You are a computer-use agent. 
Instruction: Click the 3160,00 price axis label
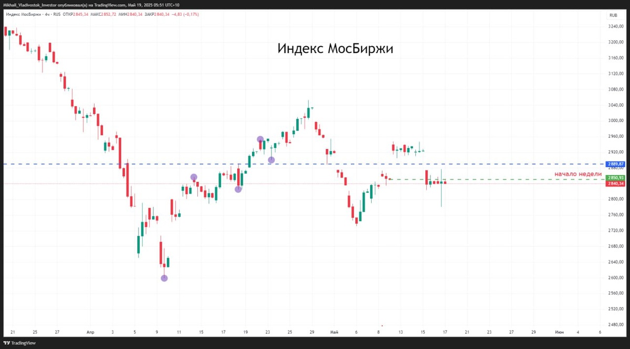click(x=615, y=58)
